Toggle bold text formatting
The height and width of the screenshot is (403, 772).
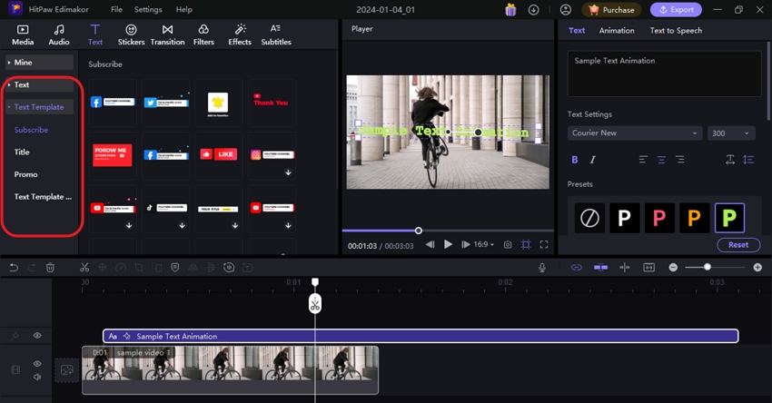(x=574, y=160)
